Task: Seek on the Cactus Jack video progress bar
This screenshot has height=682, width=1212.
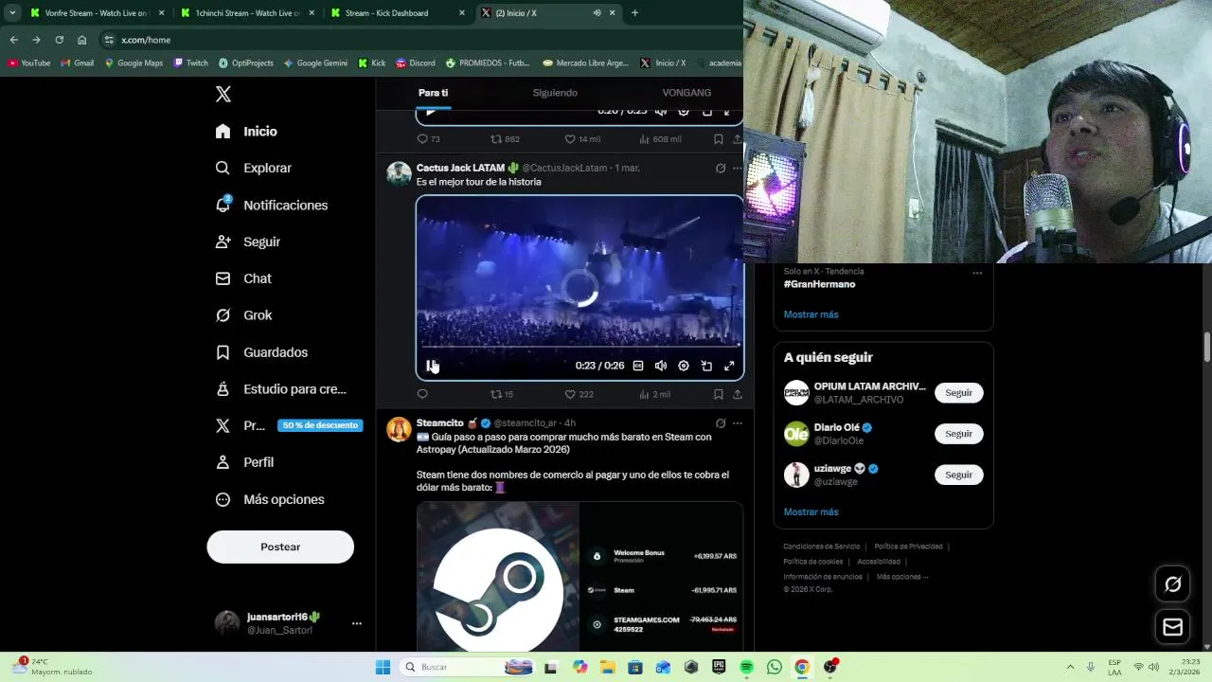Action: 579,346
